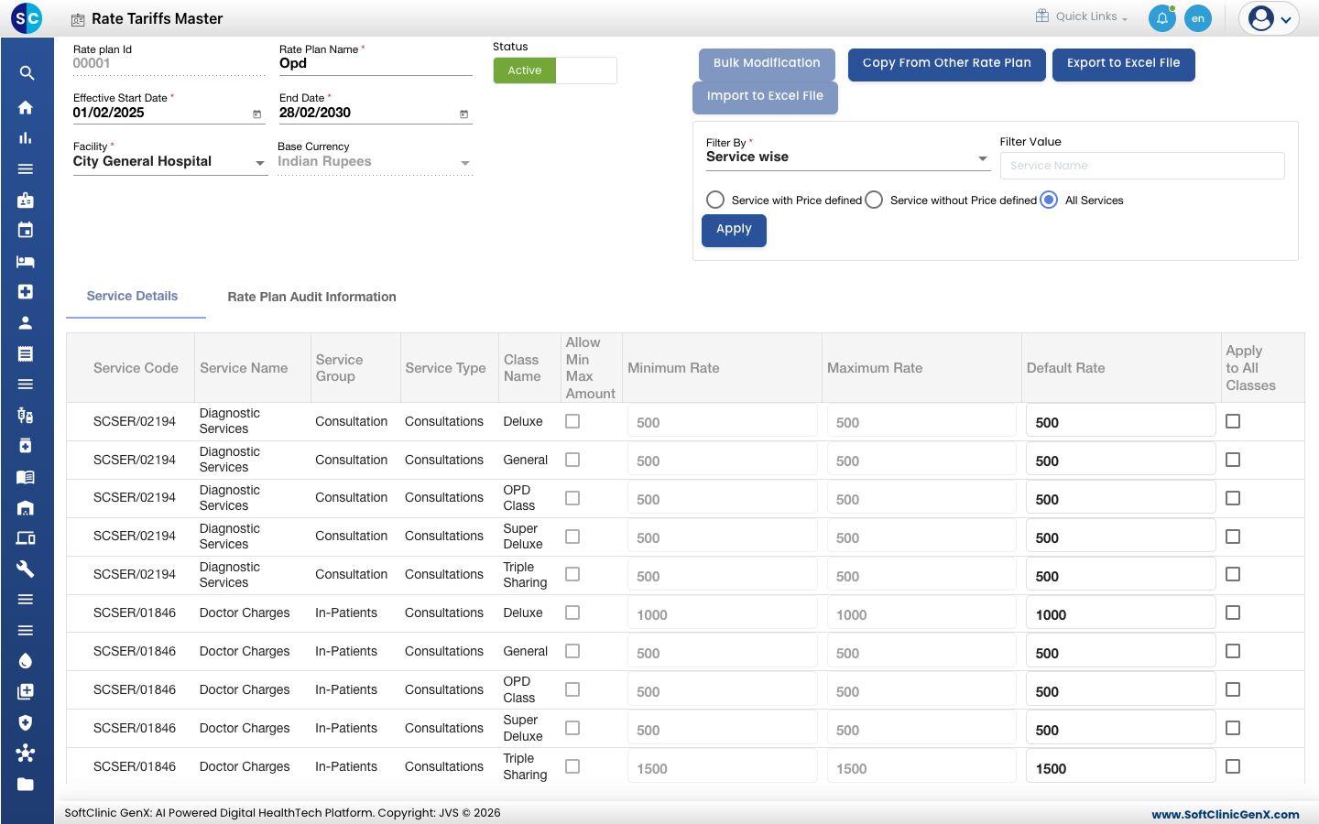Viewport: 1319px width, 824px height.
Task: Select Service without Price defined radio
Action: (874, 200)
